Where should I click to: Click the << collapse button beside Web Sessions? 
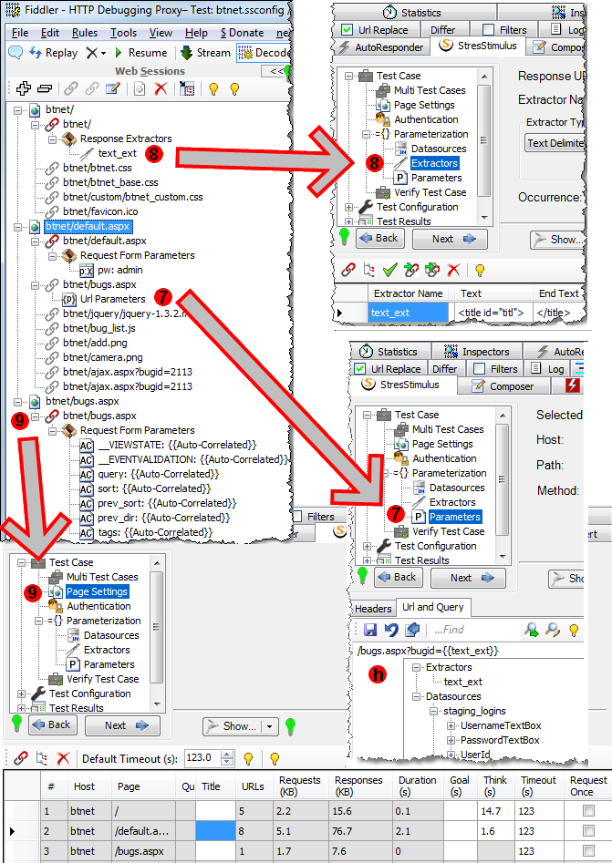[x=276, y=71]
